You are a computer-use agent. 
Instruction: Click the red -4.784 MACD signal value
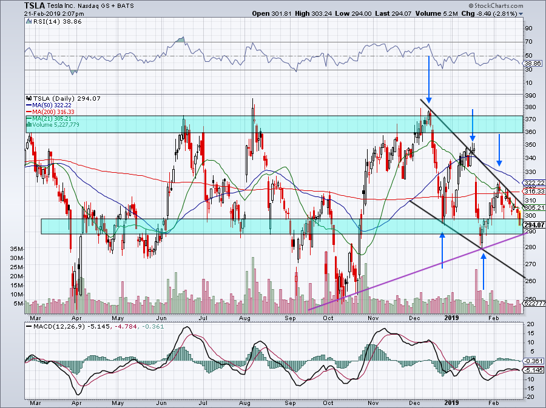point(125,327)
